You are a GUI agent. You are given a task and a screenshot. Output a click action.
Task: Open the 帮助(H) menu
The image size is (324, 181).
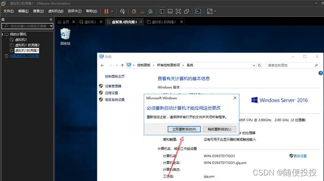(92, 11)
